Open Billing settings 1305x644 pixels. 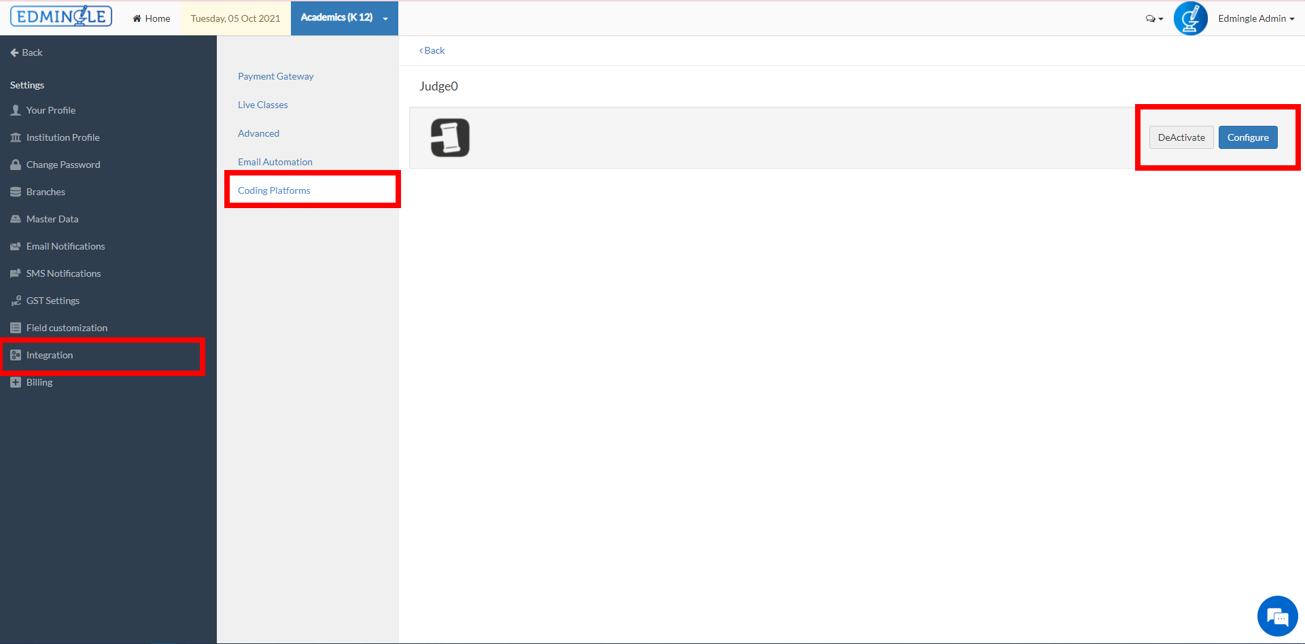pyautogui.click(x=39, y=382)
